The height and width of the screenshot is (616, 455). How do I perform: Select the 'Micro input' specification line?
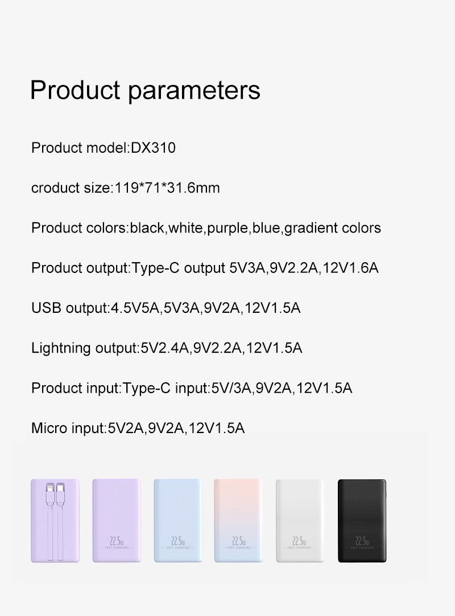click(138, 428)
